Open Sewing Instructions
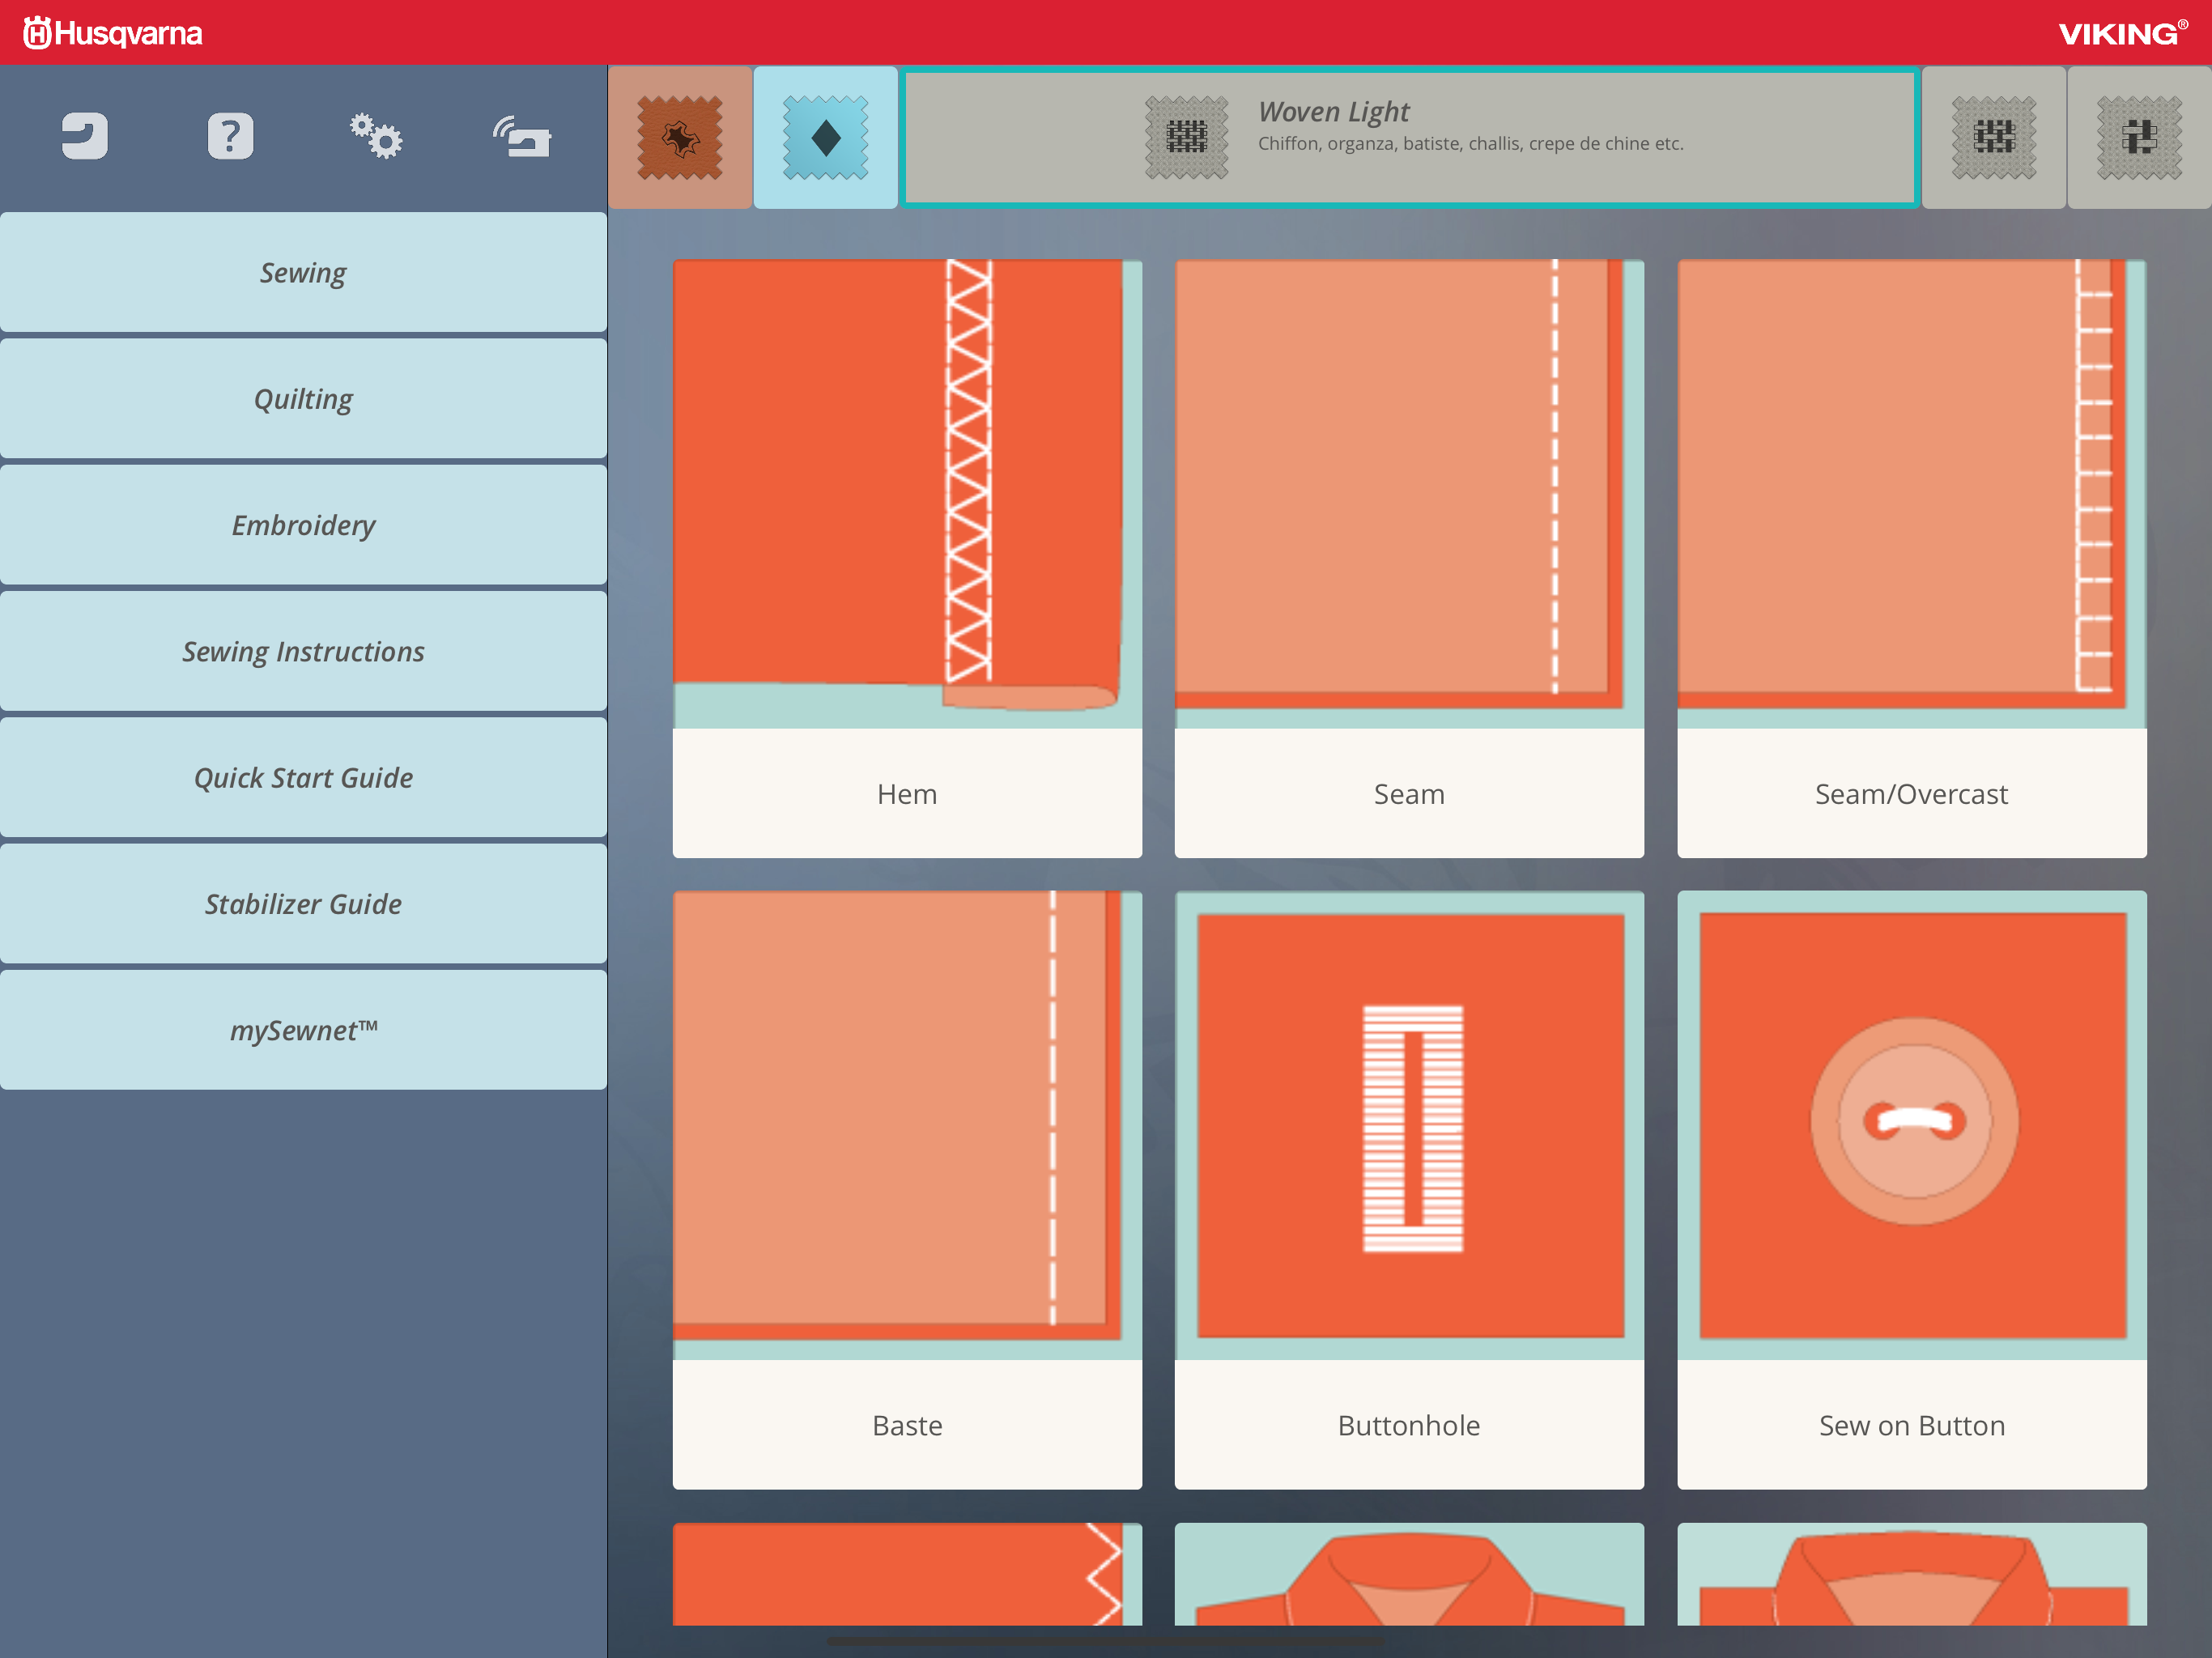 point(303,651)
